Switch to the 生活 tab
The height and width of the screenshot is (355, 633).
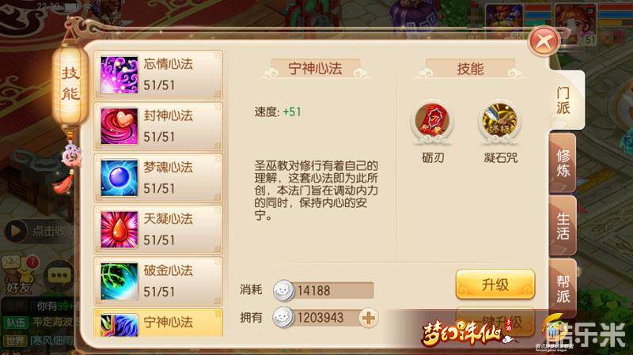tap(563, 225)
